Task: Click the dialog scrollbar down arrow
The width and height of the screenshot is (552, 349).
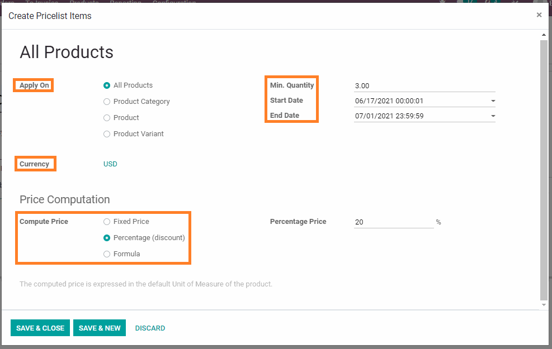Action: coord(544,305)
